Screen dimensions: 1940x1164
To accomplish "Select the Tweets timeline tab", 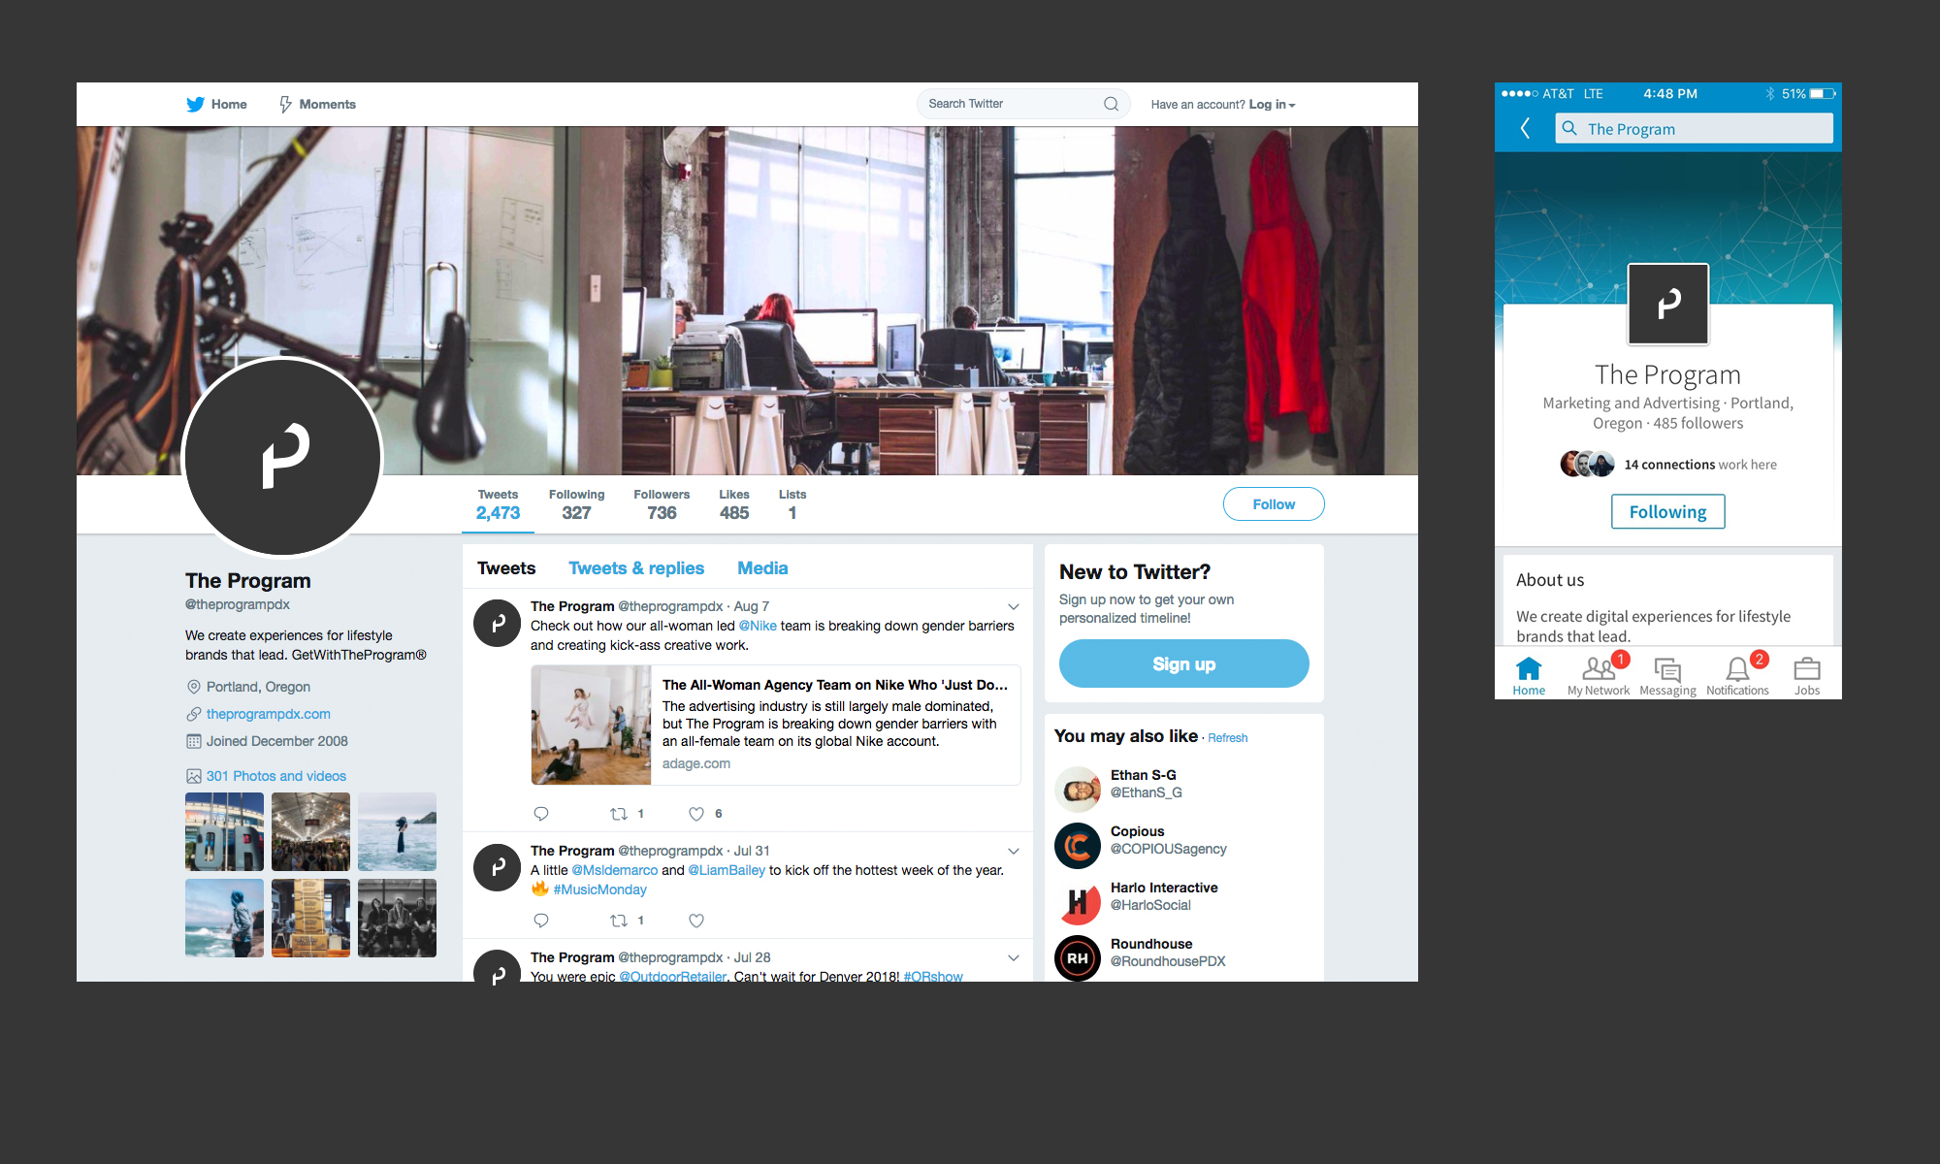I will [x=506, y=568].
